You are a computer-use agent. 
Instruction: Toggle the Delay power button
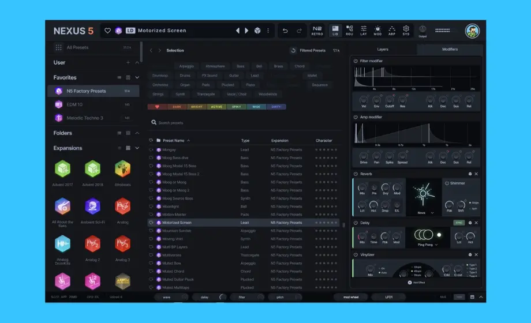(x=356, y=223)
